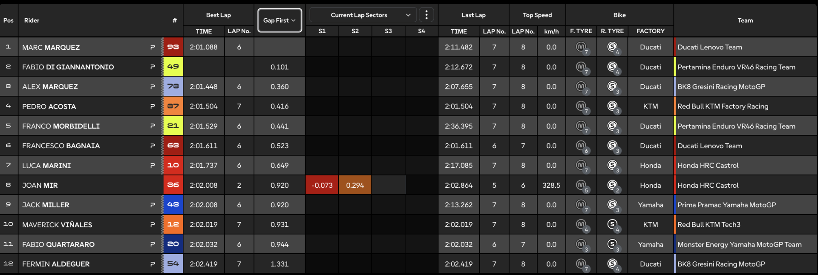Click the orange number 37 badge
Viewport: 818px width, 275px height.
(173, 106)
